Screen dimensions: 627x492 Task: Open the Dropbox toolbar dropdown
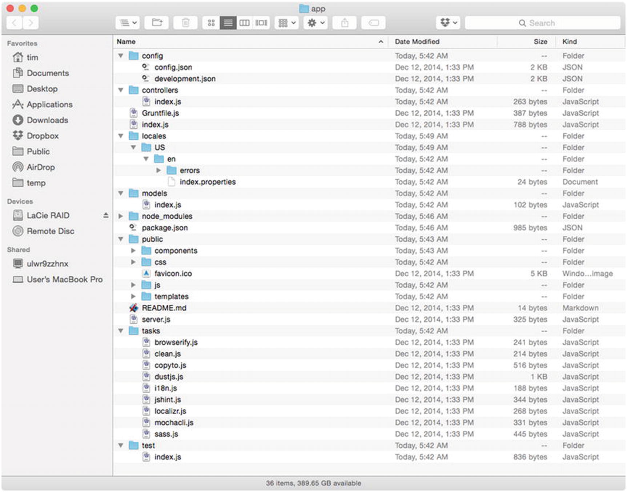click(449, 23)
